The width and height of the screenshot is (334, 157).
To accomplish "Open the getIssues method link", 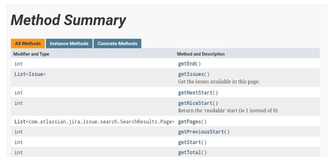I will (x=191, y=74).
